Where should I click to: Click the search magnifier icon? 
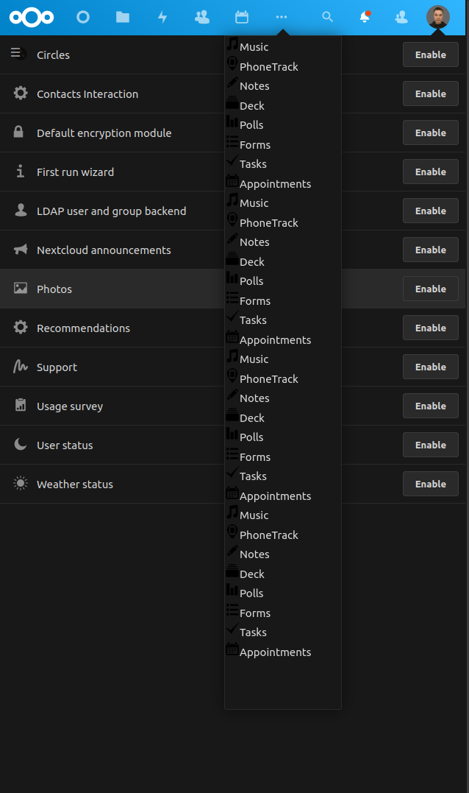click(328, 16)
